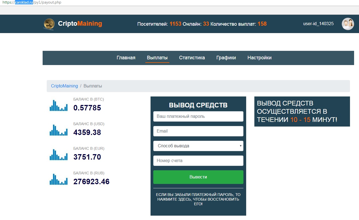Click the 0.57785 BTC balance value
The height and width of the screenshot is (220, 359).
coord(87,108)
